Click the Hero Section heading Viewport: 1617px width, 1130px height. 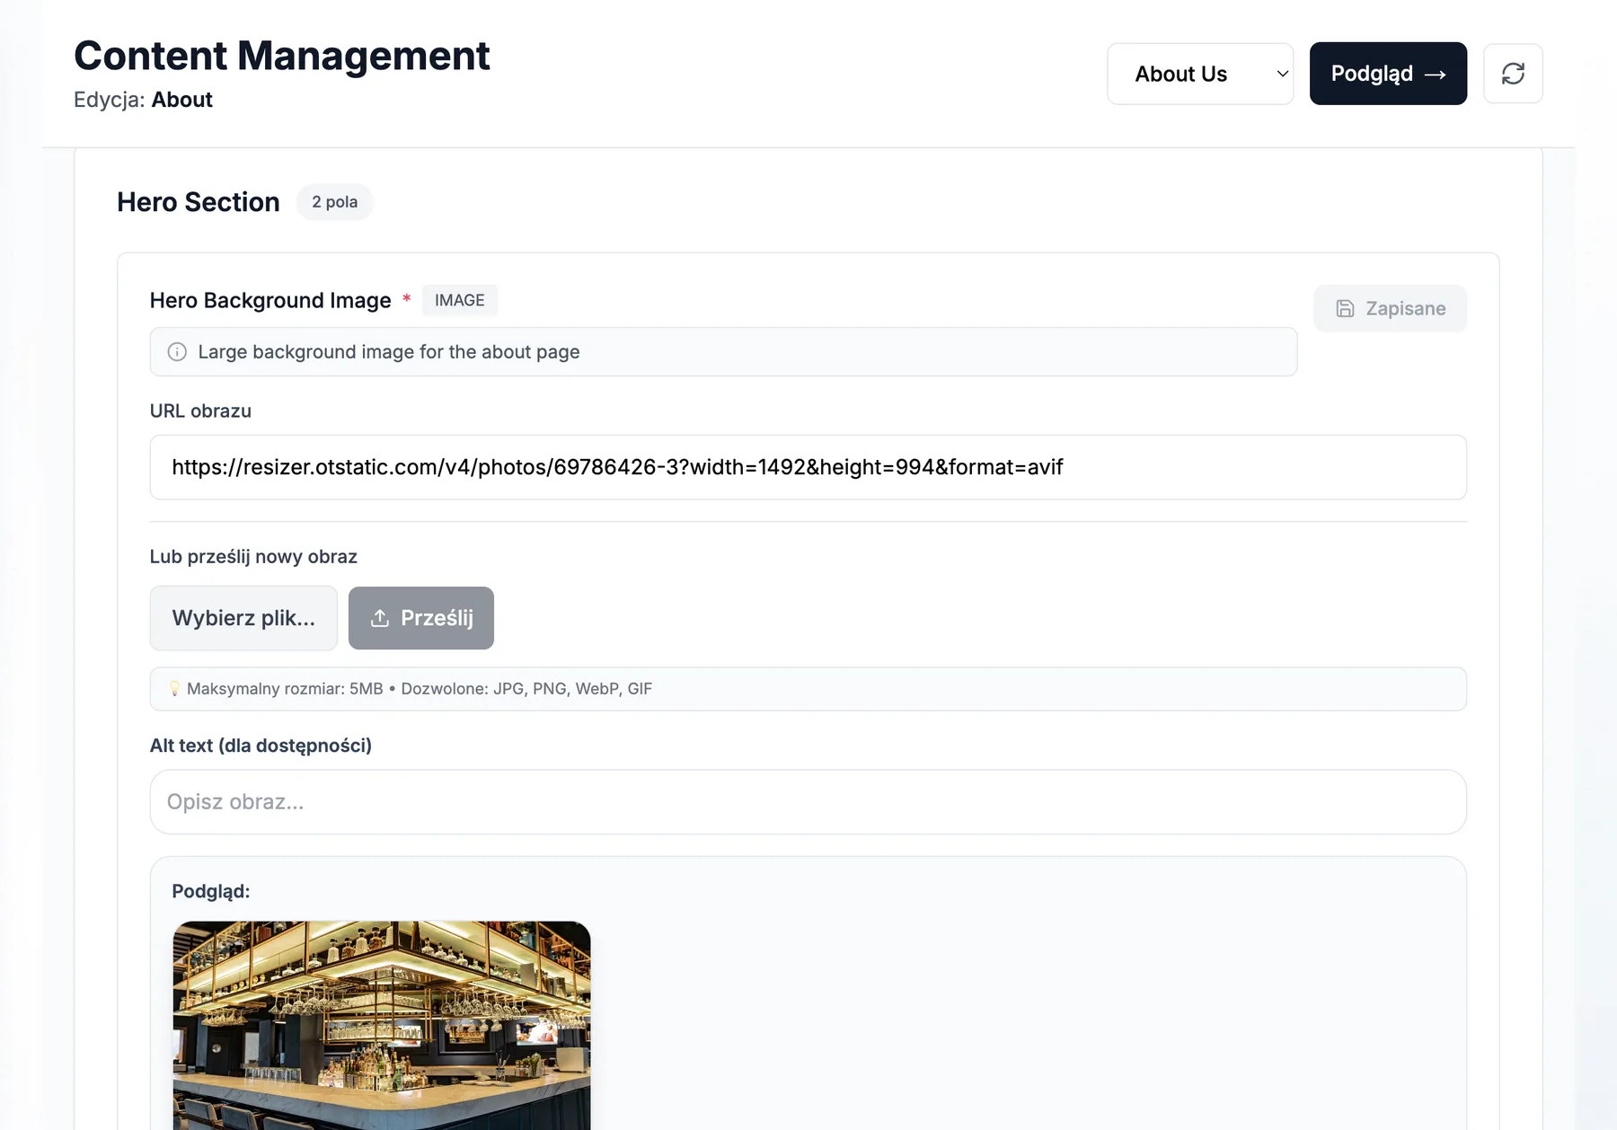[x=199, y=202]
